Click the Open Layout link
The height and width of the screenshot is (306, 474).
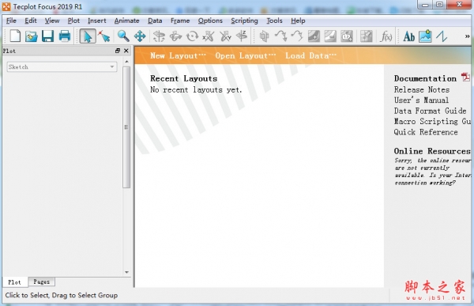pyautogui.click(x=246, y=55)
